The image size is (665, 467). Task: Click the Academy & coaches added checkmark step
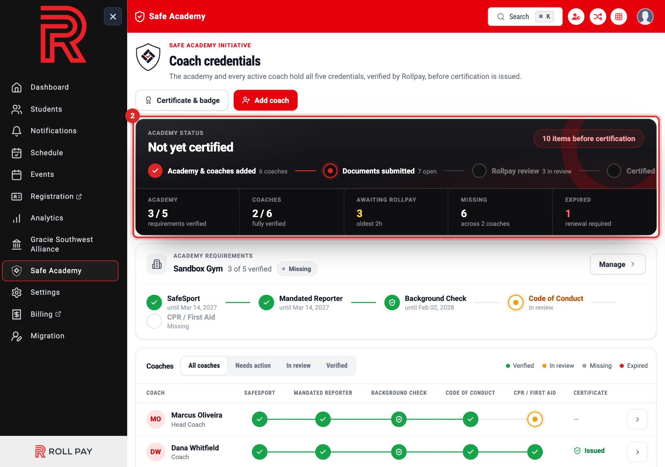(155, 171)
